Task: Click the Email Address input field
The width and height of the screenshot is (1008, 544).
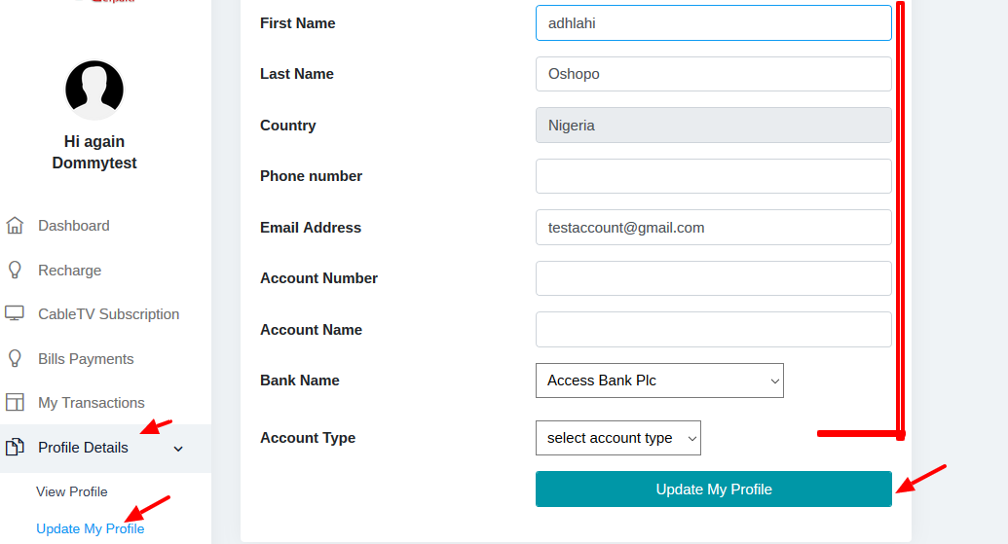Action: coord(713,228)
